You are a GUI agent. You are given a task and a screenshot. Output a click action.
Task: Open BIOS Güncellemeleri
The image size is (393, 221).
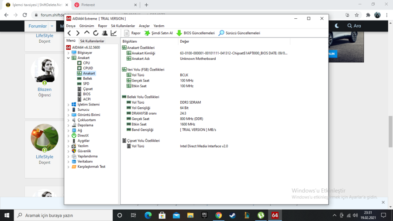(x=196, y=33)
